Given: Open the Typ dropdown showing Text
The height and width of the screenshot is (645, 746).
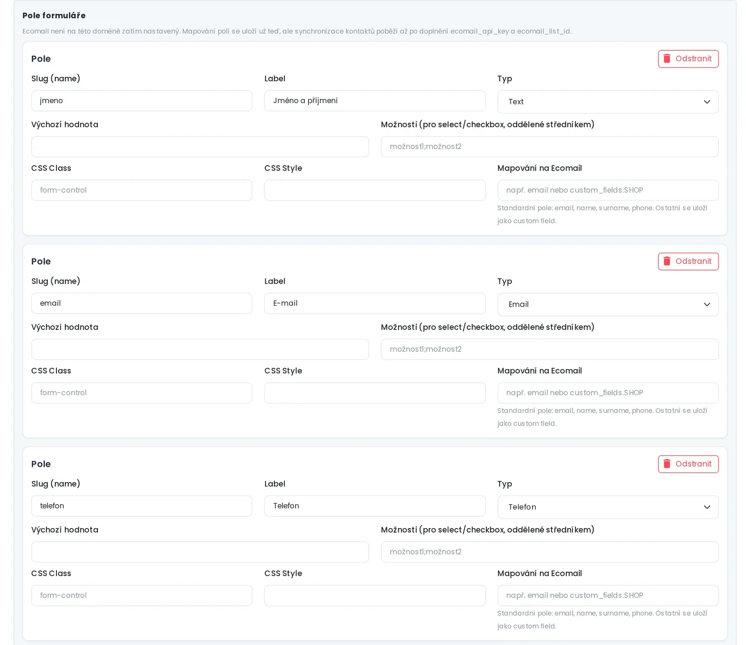Looking at the screenshot, I should point(608,102).
